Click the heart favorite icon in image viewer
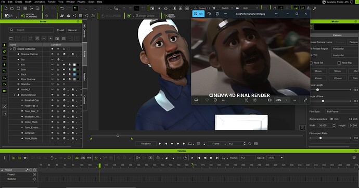Screen dimensions: 359x188 pyautogui.click(x=207, y=100)
